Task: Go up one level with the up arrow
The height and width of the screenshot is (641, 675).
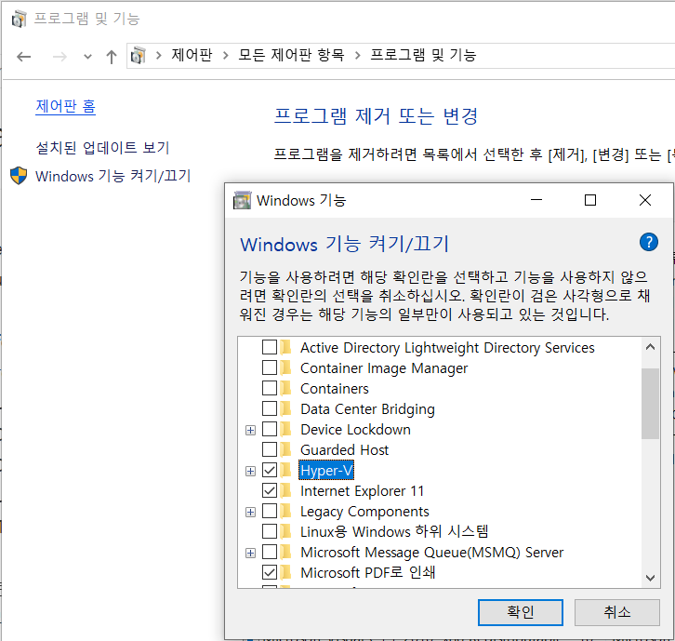Action: [112, 57]
